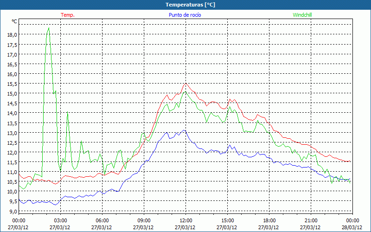Image resolution: width=371 pixels, height=232 pixels.
Task: Click the 09:00 time axis label
Action: (144, 221)
